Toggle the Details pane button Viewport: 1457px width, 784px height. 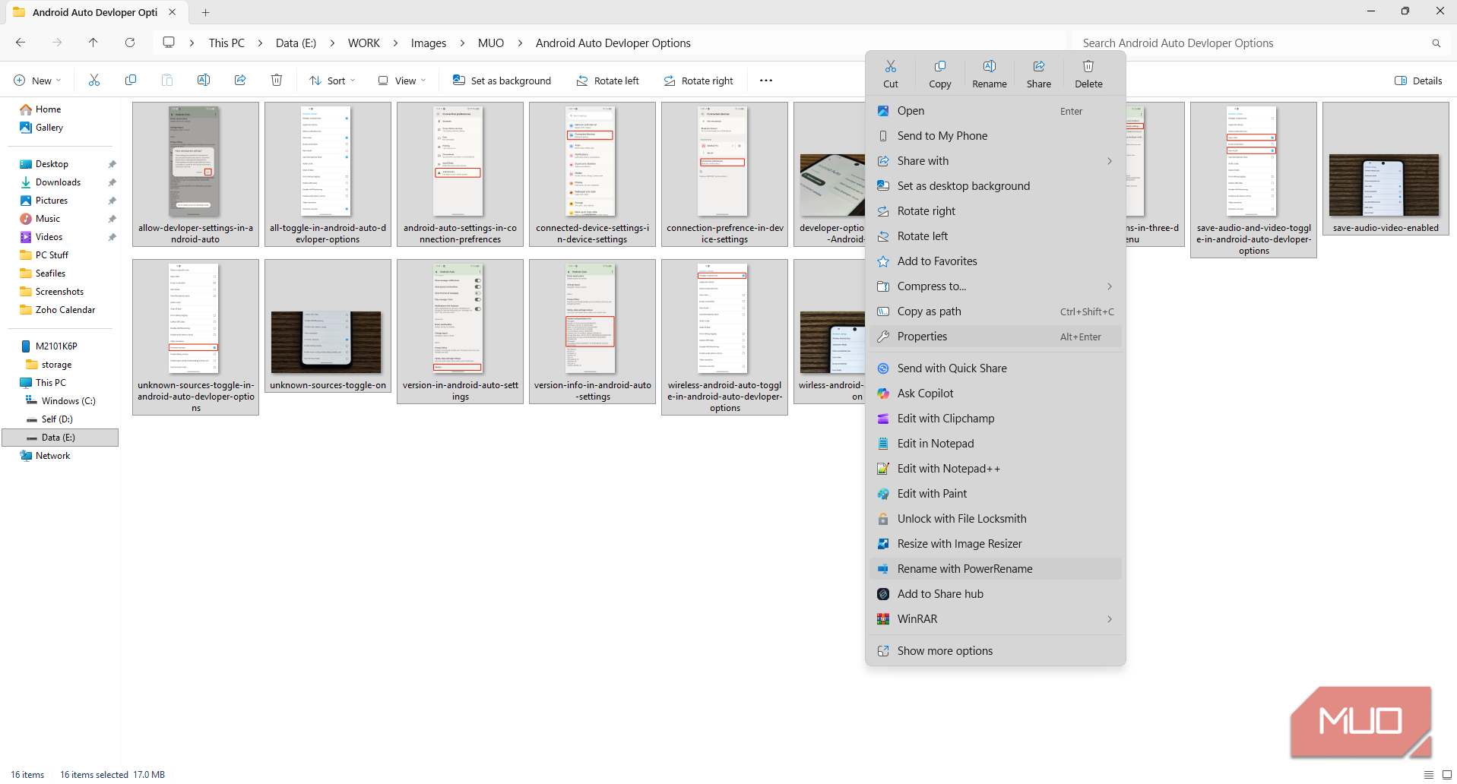pyautogui.click(x=1418, y=81)
